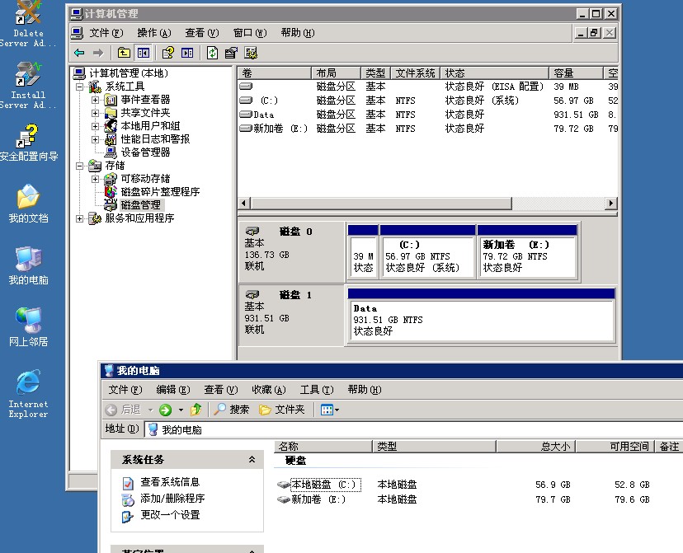Open 我的文档 desktop icon
683x553 pixels.
pyautogui.click(x=28, y=204)
